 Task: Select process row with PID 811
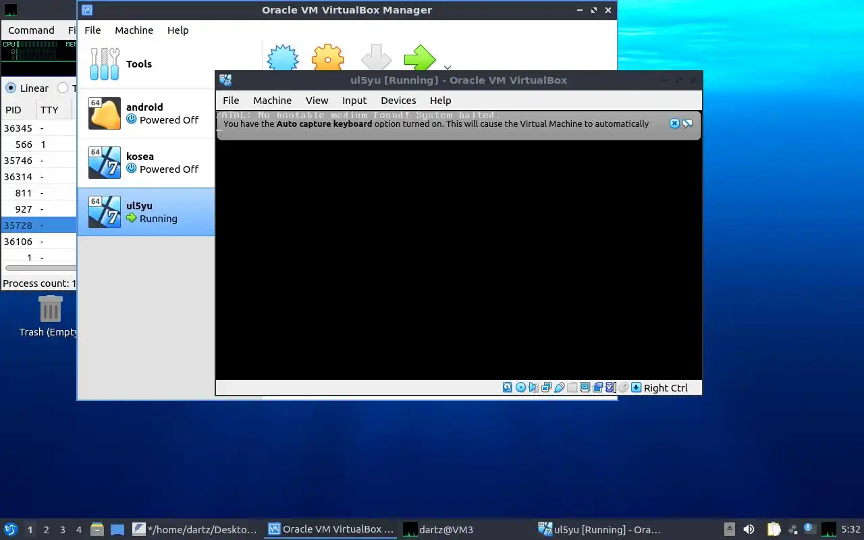[39, 193]
